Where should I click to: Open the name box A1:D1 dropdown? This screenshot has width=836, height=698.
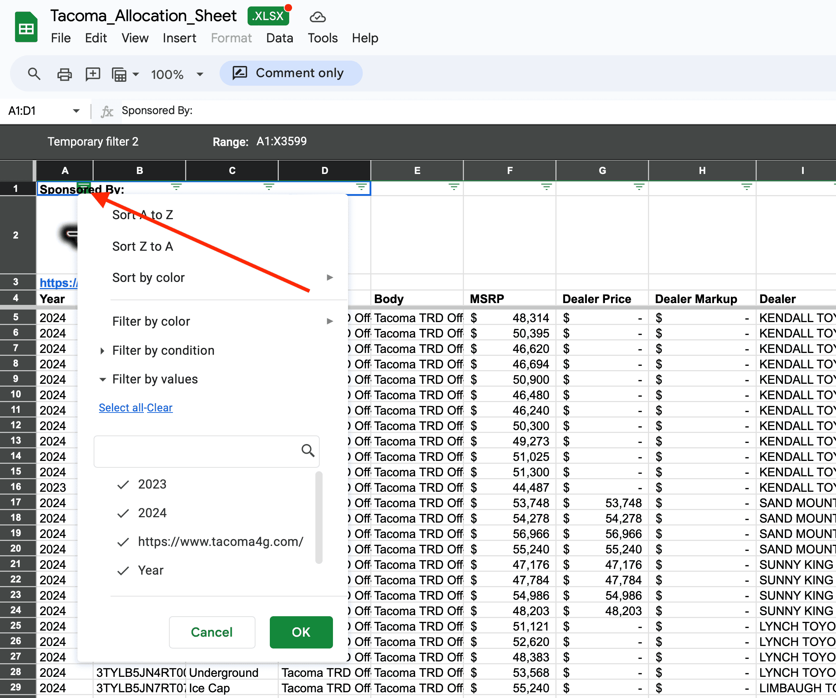76,111
